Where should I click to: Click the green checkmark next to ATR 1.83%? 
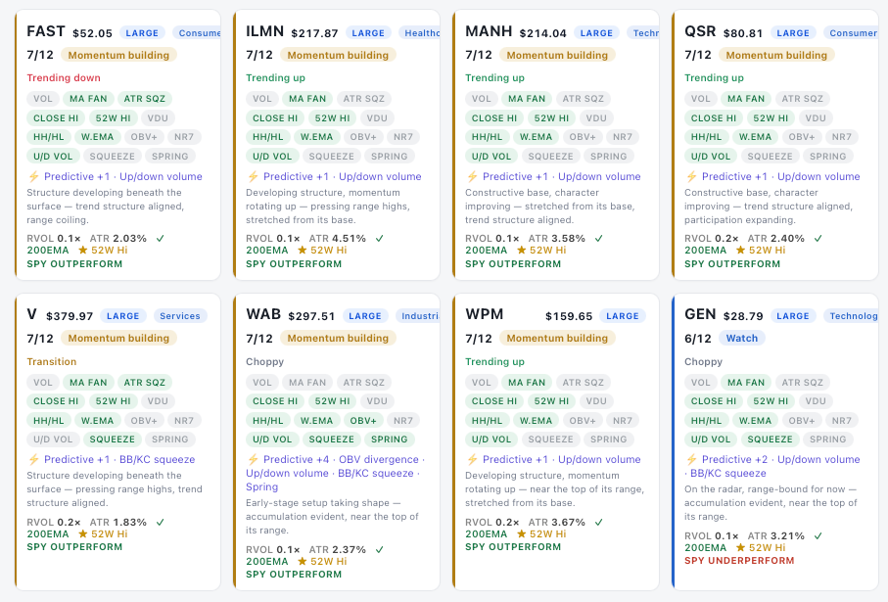point(161,522)
